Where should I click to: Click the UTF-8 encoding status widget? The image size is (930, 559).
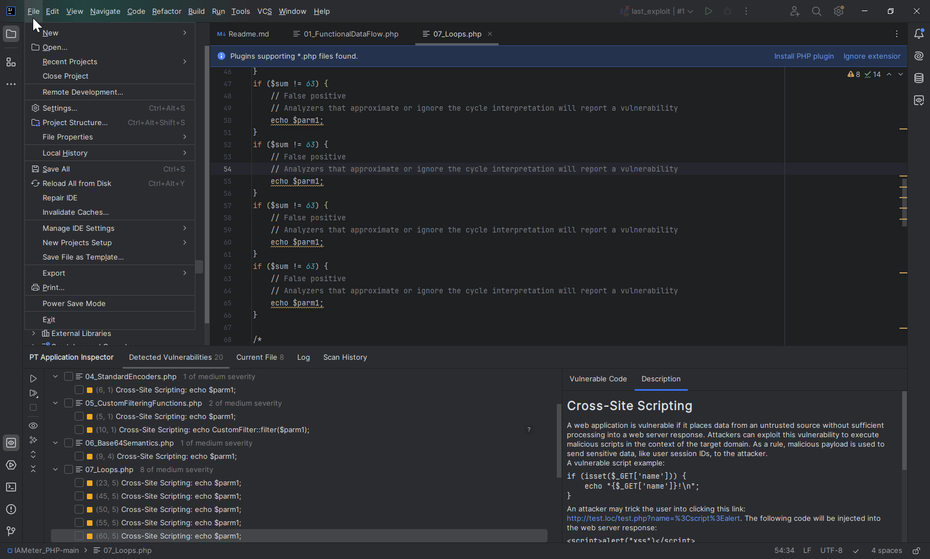[x=831, y=551]
